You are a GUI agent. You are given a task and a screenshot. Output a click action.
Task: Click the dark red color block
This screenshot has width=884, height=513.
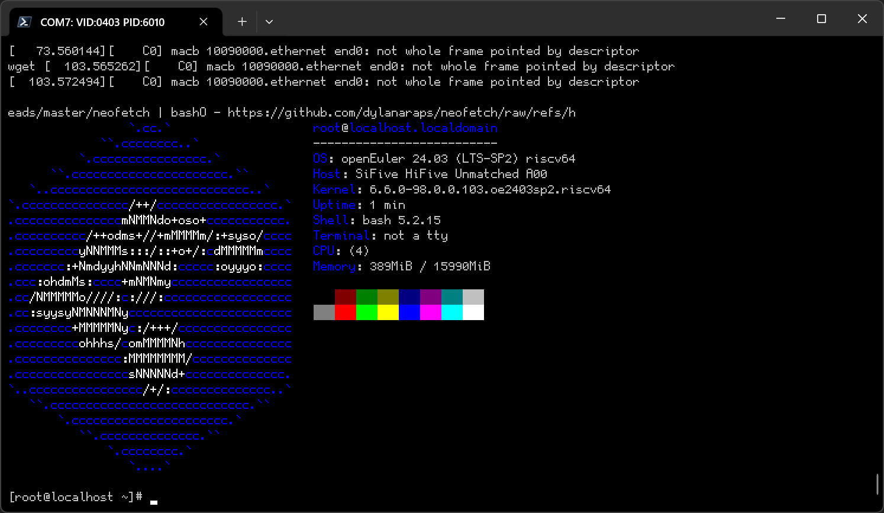click(345, 297)
